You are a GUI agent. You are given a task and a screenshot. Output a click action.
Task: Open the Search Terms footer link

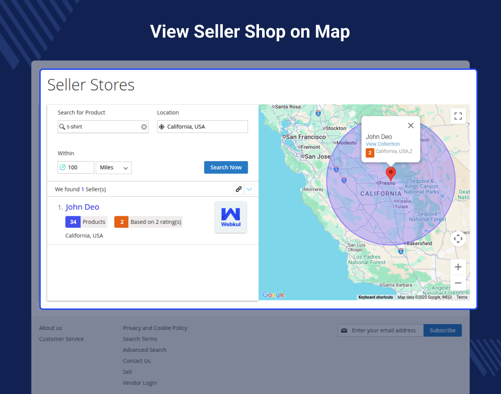tap(140, 339)
